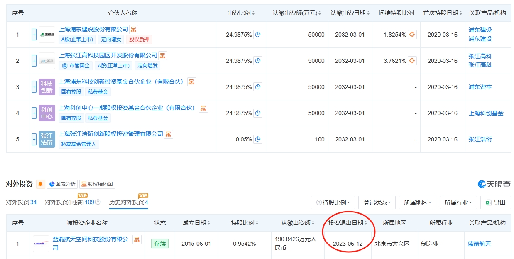Open 上海浦东建设股份有限公司 company link

tap(94, 30)
